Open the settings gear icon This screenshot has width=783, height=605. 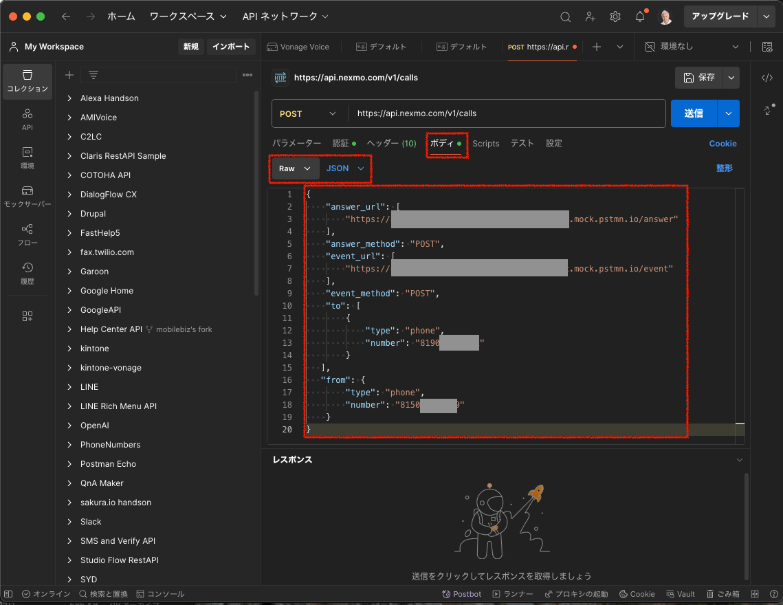click(615, 16)
